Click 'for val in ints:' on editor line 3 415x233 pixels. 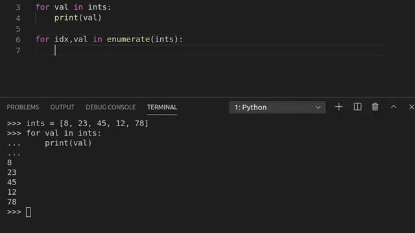(x=73, y=7)
